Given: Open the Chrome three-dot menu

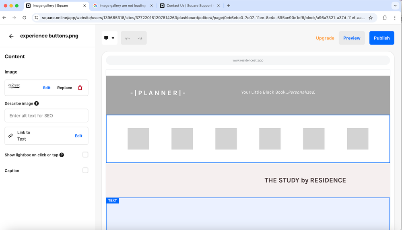Looking at the screenshot, I should pyautogui.click(x=395, y=18).
